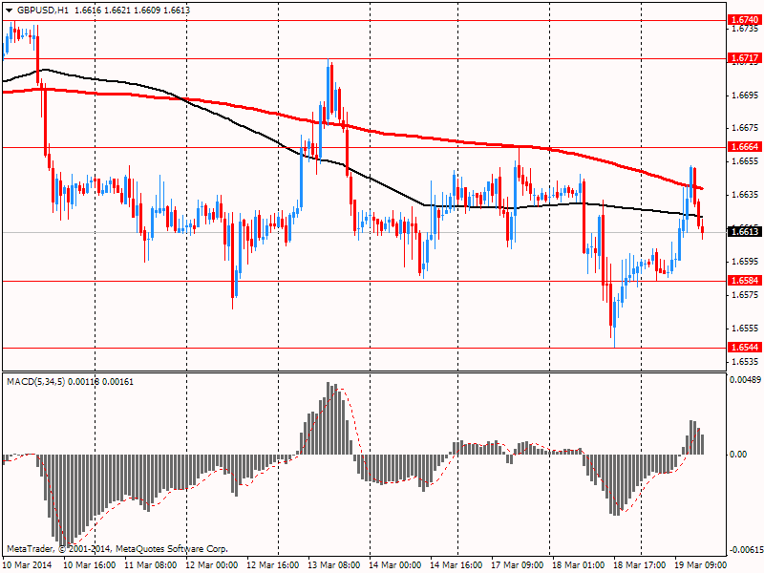Viewport: 764px width, 573px height.
Task: Click the 1.6695 price scale label
Action: pyautogui.click(x=746, y=95)
